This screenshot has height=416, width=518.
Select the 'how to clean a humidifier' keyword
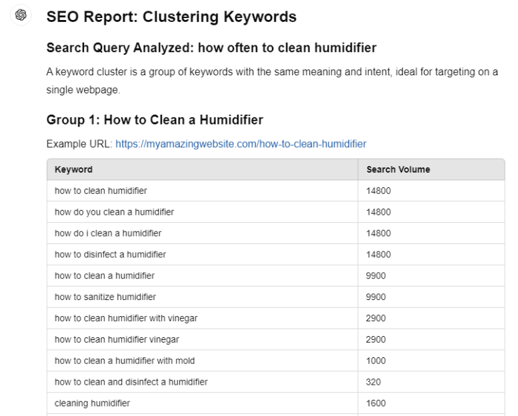point(105,276)
